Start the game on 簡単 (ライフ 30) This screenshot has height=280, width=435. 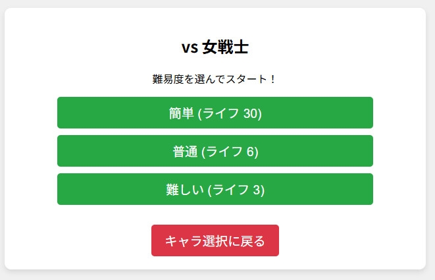click(x=215, y=113)
